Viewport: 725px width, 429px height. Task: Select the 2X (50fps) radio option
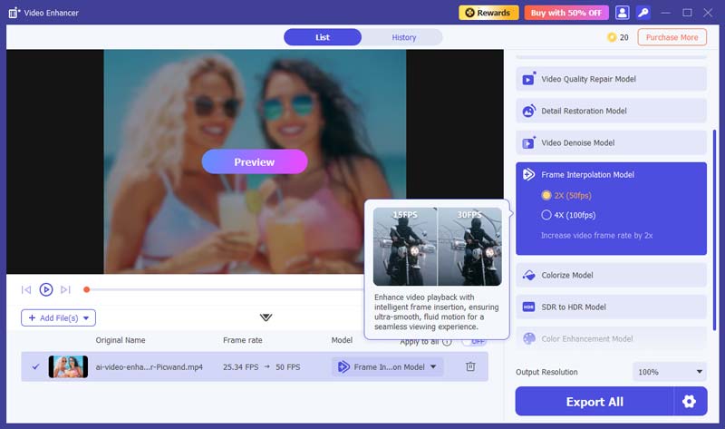(546, 195)
